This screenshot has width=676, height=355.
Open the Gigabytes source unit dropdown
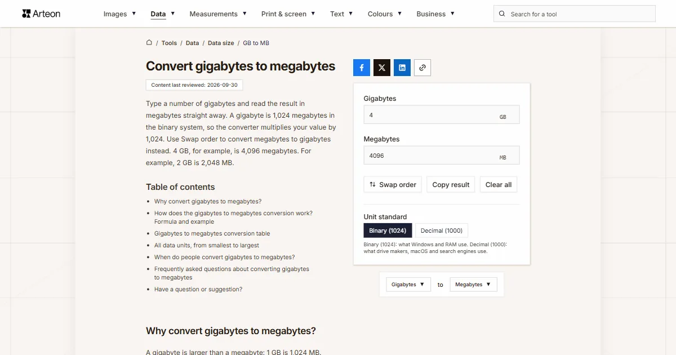point(408,285)
